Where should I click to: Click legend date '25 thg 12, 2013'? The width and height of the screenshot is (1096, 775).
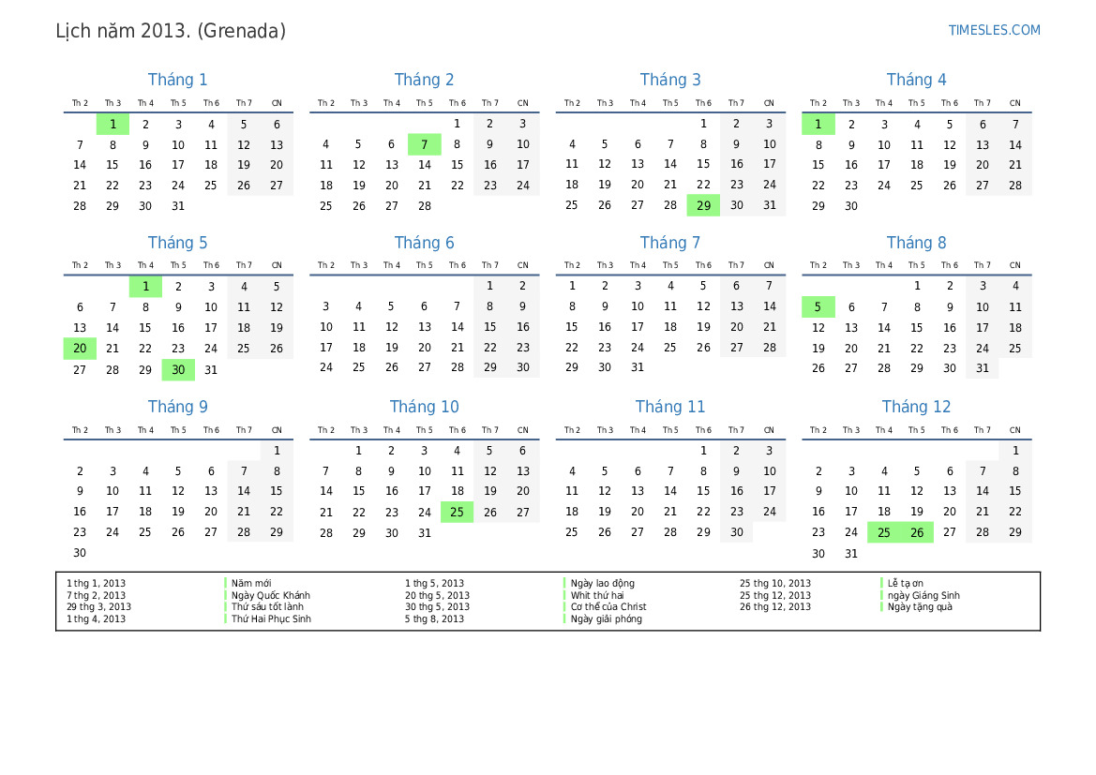point(775,595)
